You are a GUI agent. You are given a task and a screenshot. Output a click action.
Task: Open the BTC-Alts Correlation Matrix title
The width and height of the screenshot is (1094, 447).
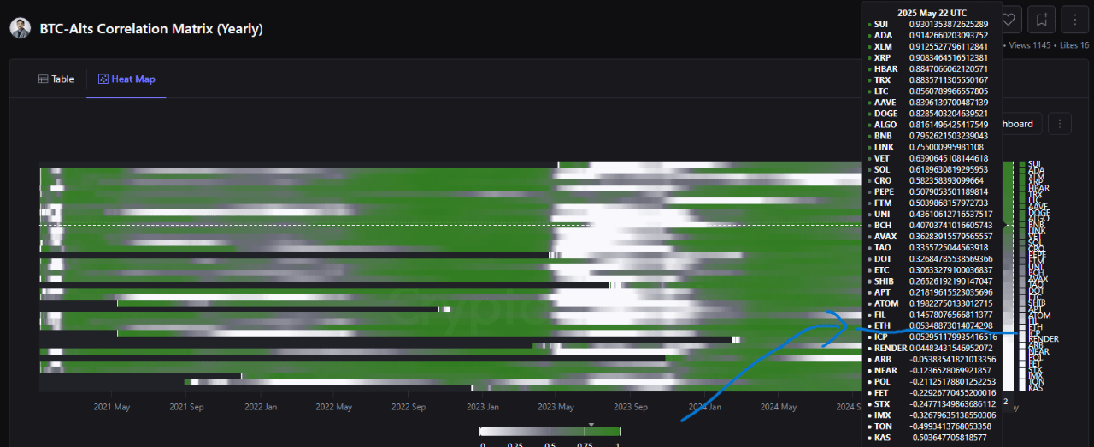pyautogui.click(x=151, y=29)
